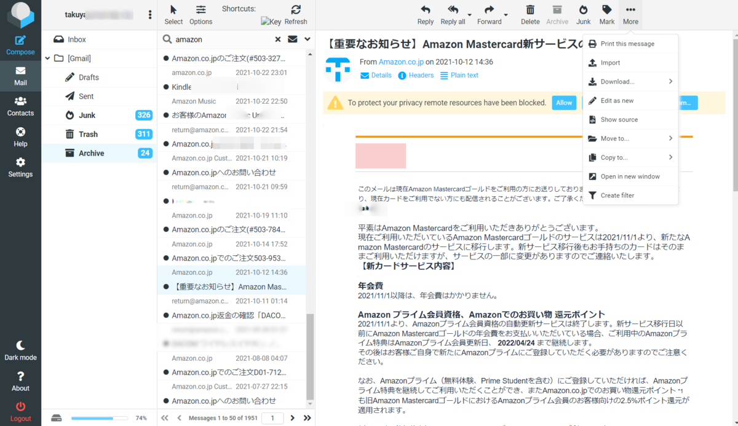Log out via the Logout icon

(20, 411)
